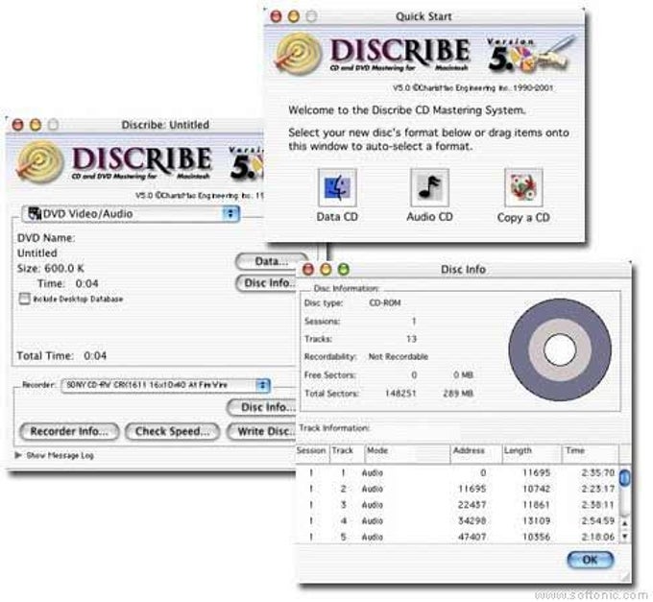The image size is (653, 602).
Task: Click the Not Recordable value
Action: [x=399, y=357]
